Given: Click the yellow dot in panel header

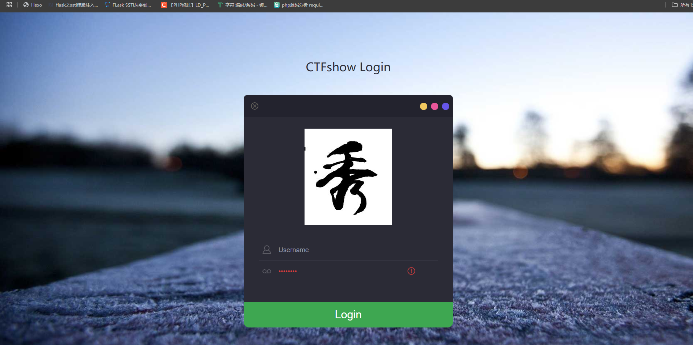Looking at the screenshot, I should click(424, 106).
